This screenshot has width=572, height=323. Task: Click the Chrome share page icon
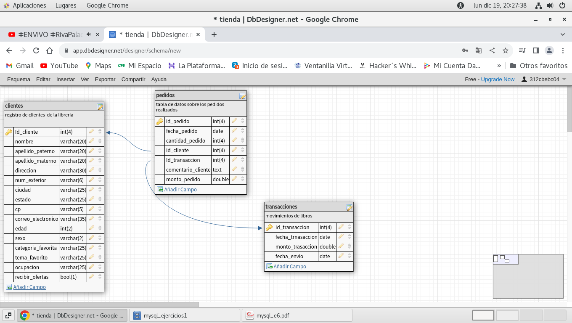click(x=492, y=50)
